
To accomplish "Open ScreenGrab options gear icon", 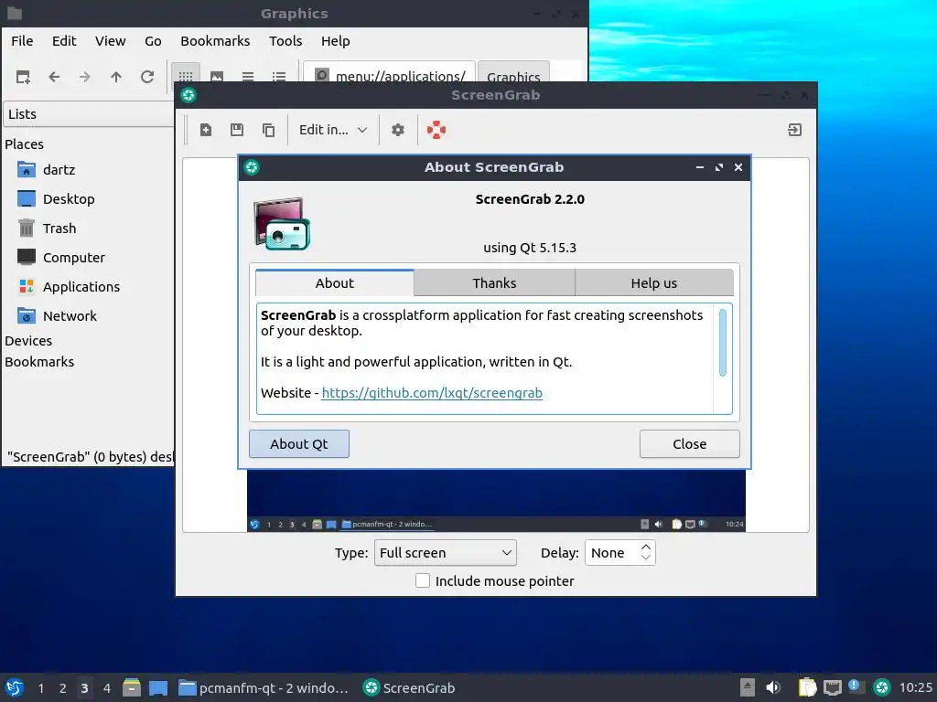I will pyautogui.click(x=397, y=130).
